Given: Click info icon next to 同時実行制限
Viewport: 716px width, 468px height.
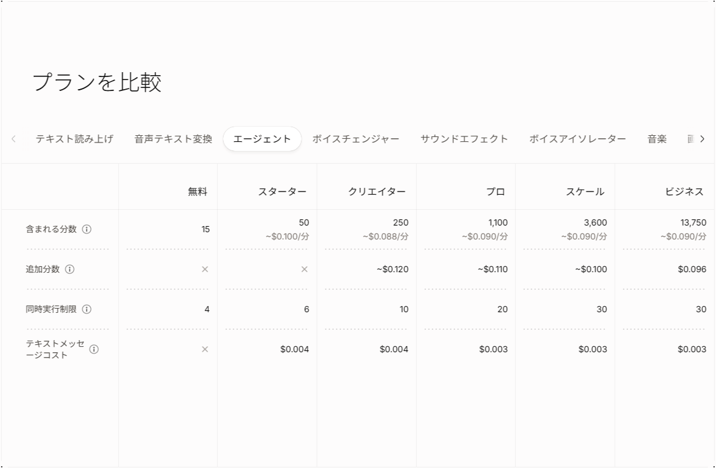Looking at the screenshot, I should (x=87, y=310).
